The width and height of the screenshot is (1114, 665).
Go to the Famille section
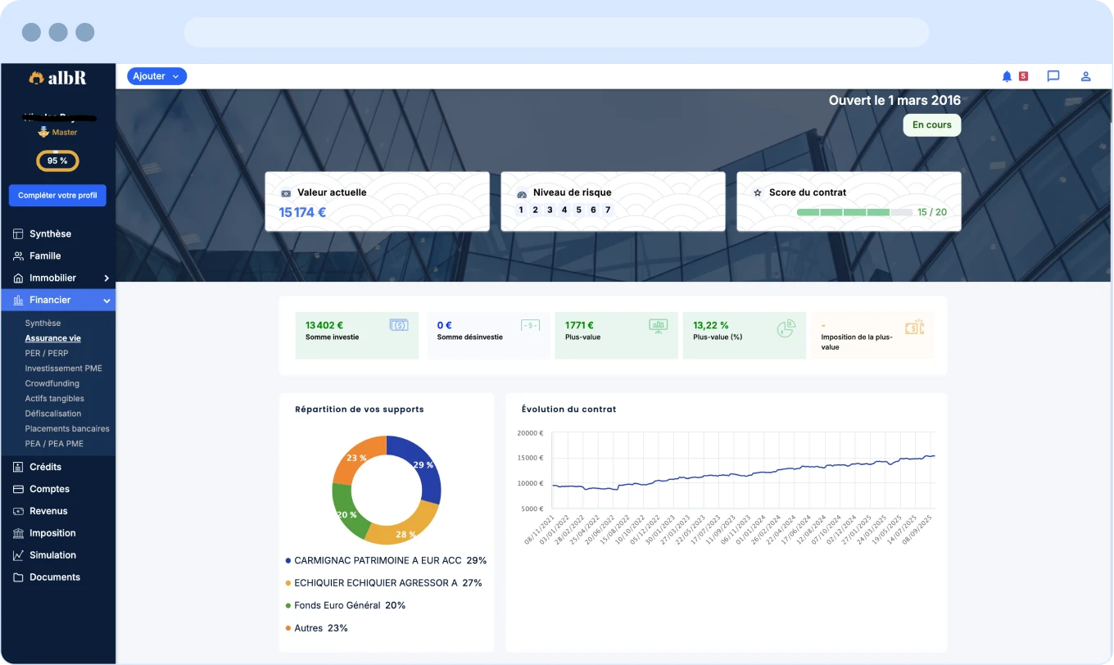coord(45,256)
